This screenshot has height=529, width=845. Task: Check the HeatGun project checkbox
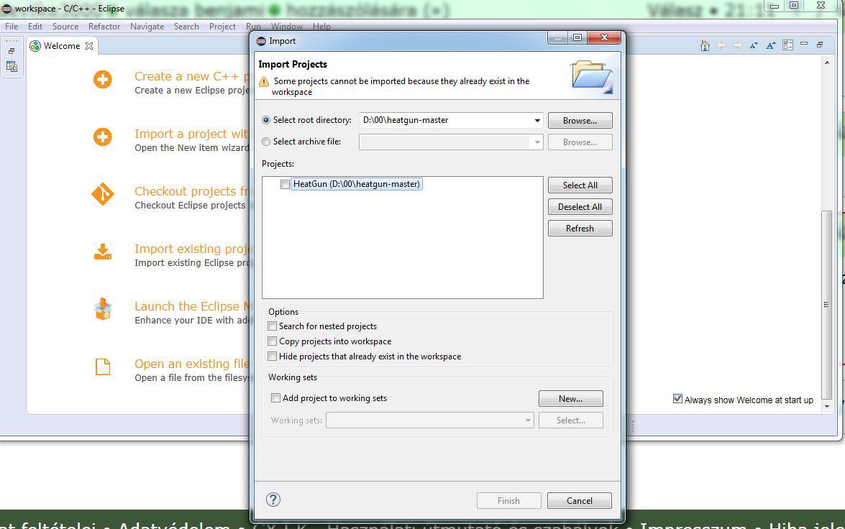tap(285, 184)
